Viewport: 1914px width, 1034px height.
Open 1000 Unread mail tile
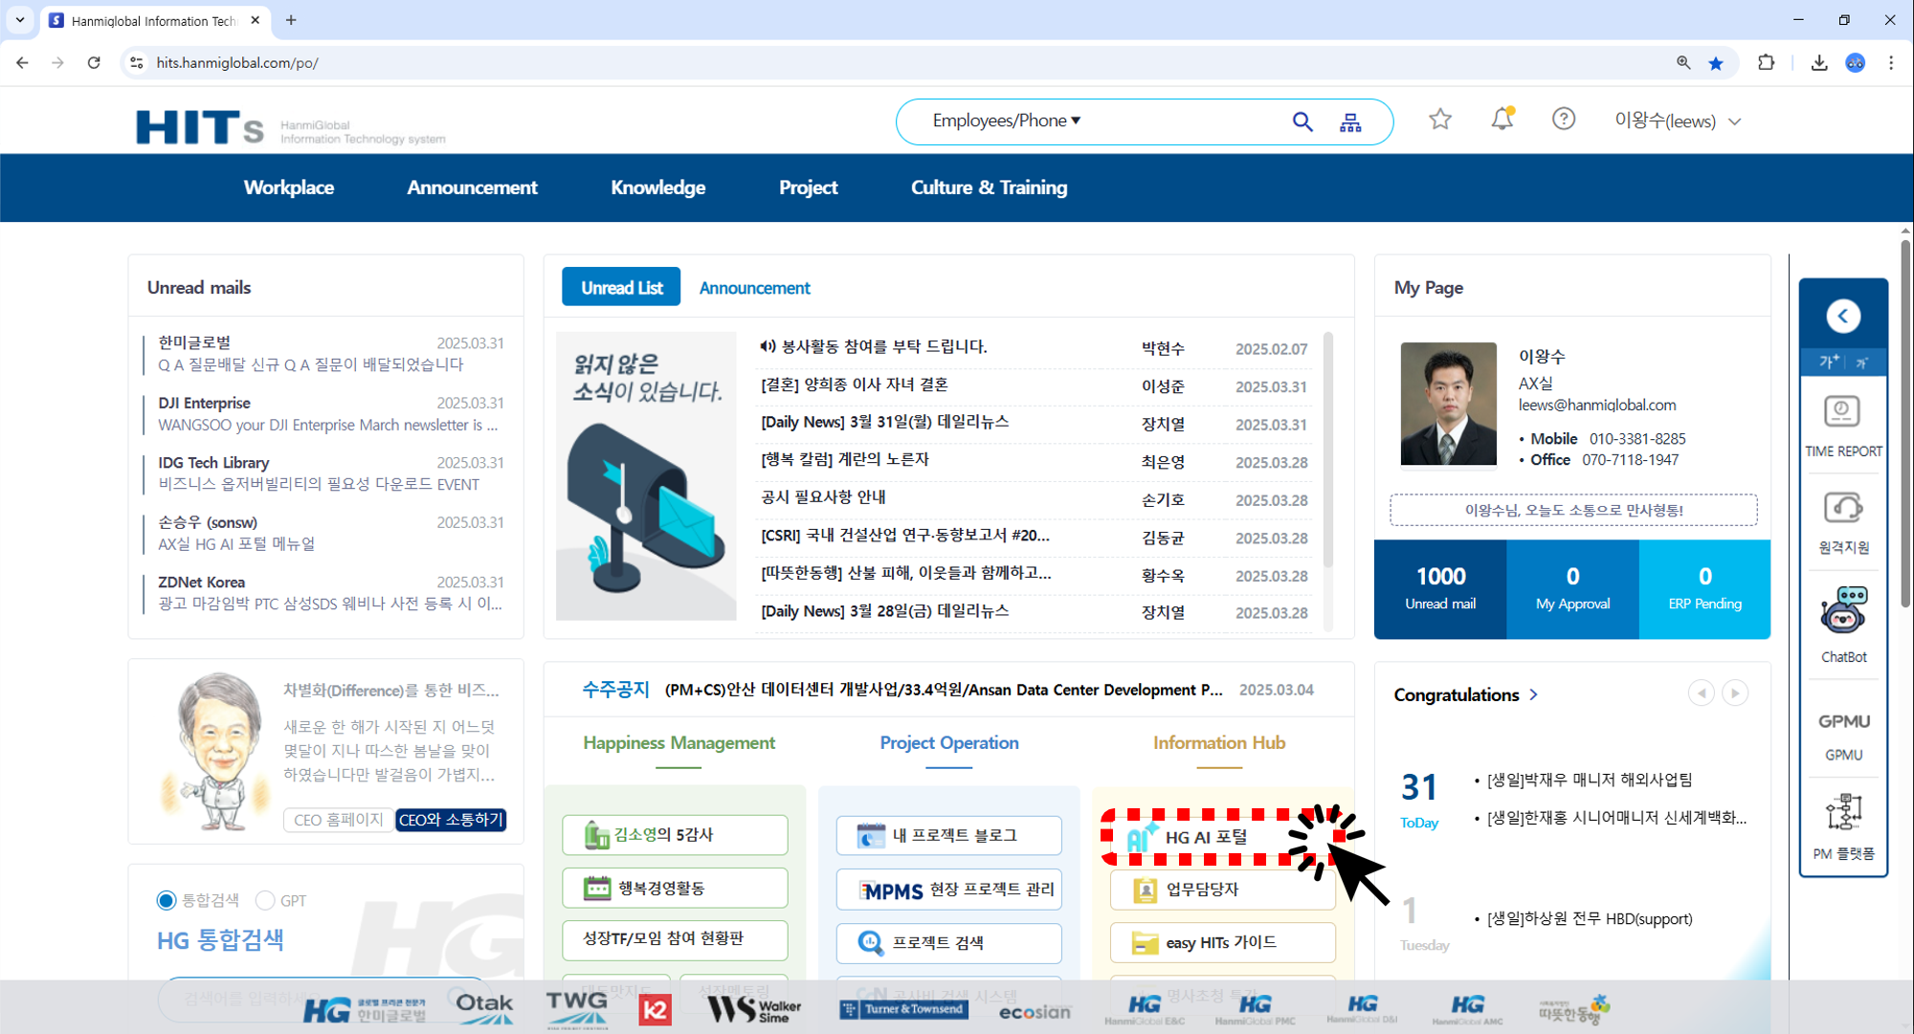(x=1440, y=588)
